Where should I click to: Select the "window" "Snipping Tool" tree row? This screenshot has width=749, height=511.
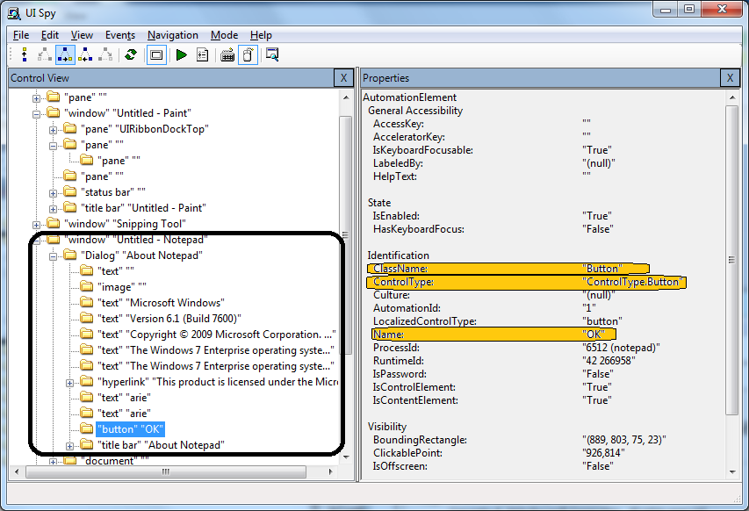point(126,224)
